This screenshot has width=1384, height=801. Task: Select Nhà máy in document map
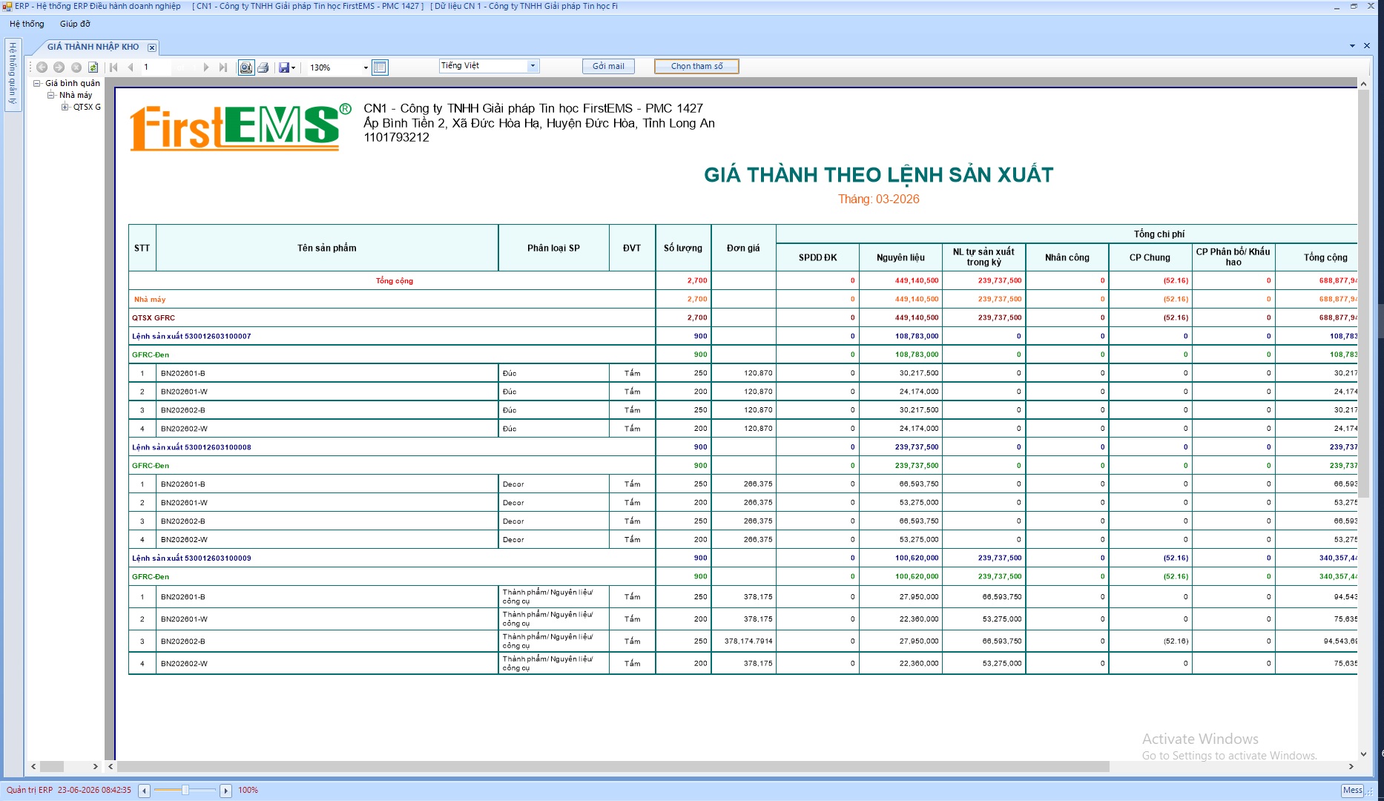(76, 95)
